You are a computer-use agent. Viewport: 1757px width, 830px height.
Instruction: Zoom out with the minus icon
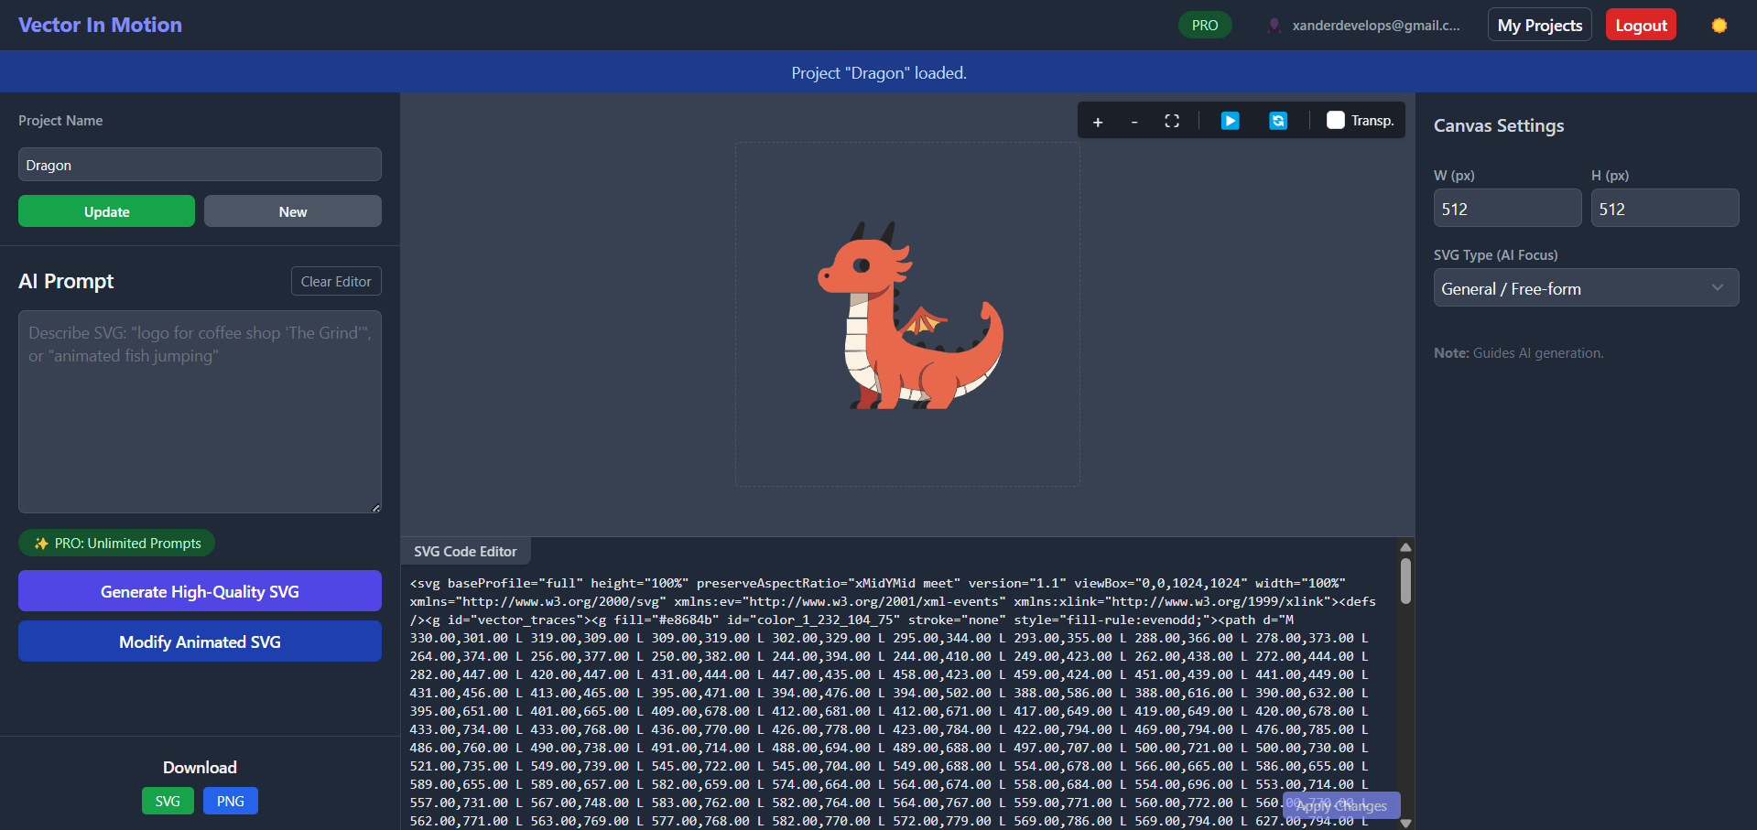(x=1134, y=121)
